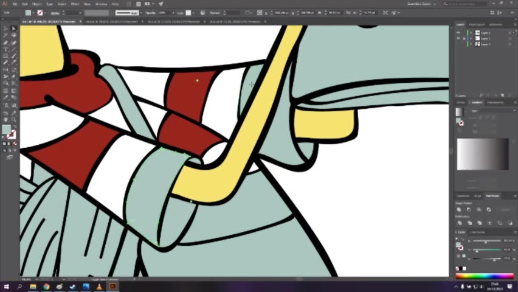Click Divide in Pathfinders row
Image resolution: width=518 pixels, height=292 pixels.
(x=459, y=223)
